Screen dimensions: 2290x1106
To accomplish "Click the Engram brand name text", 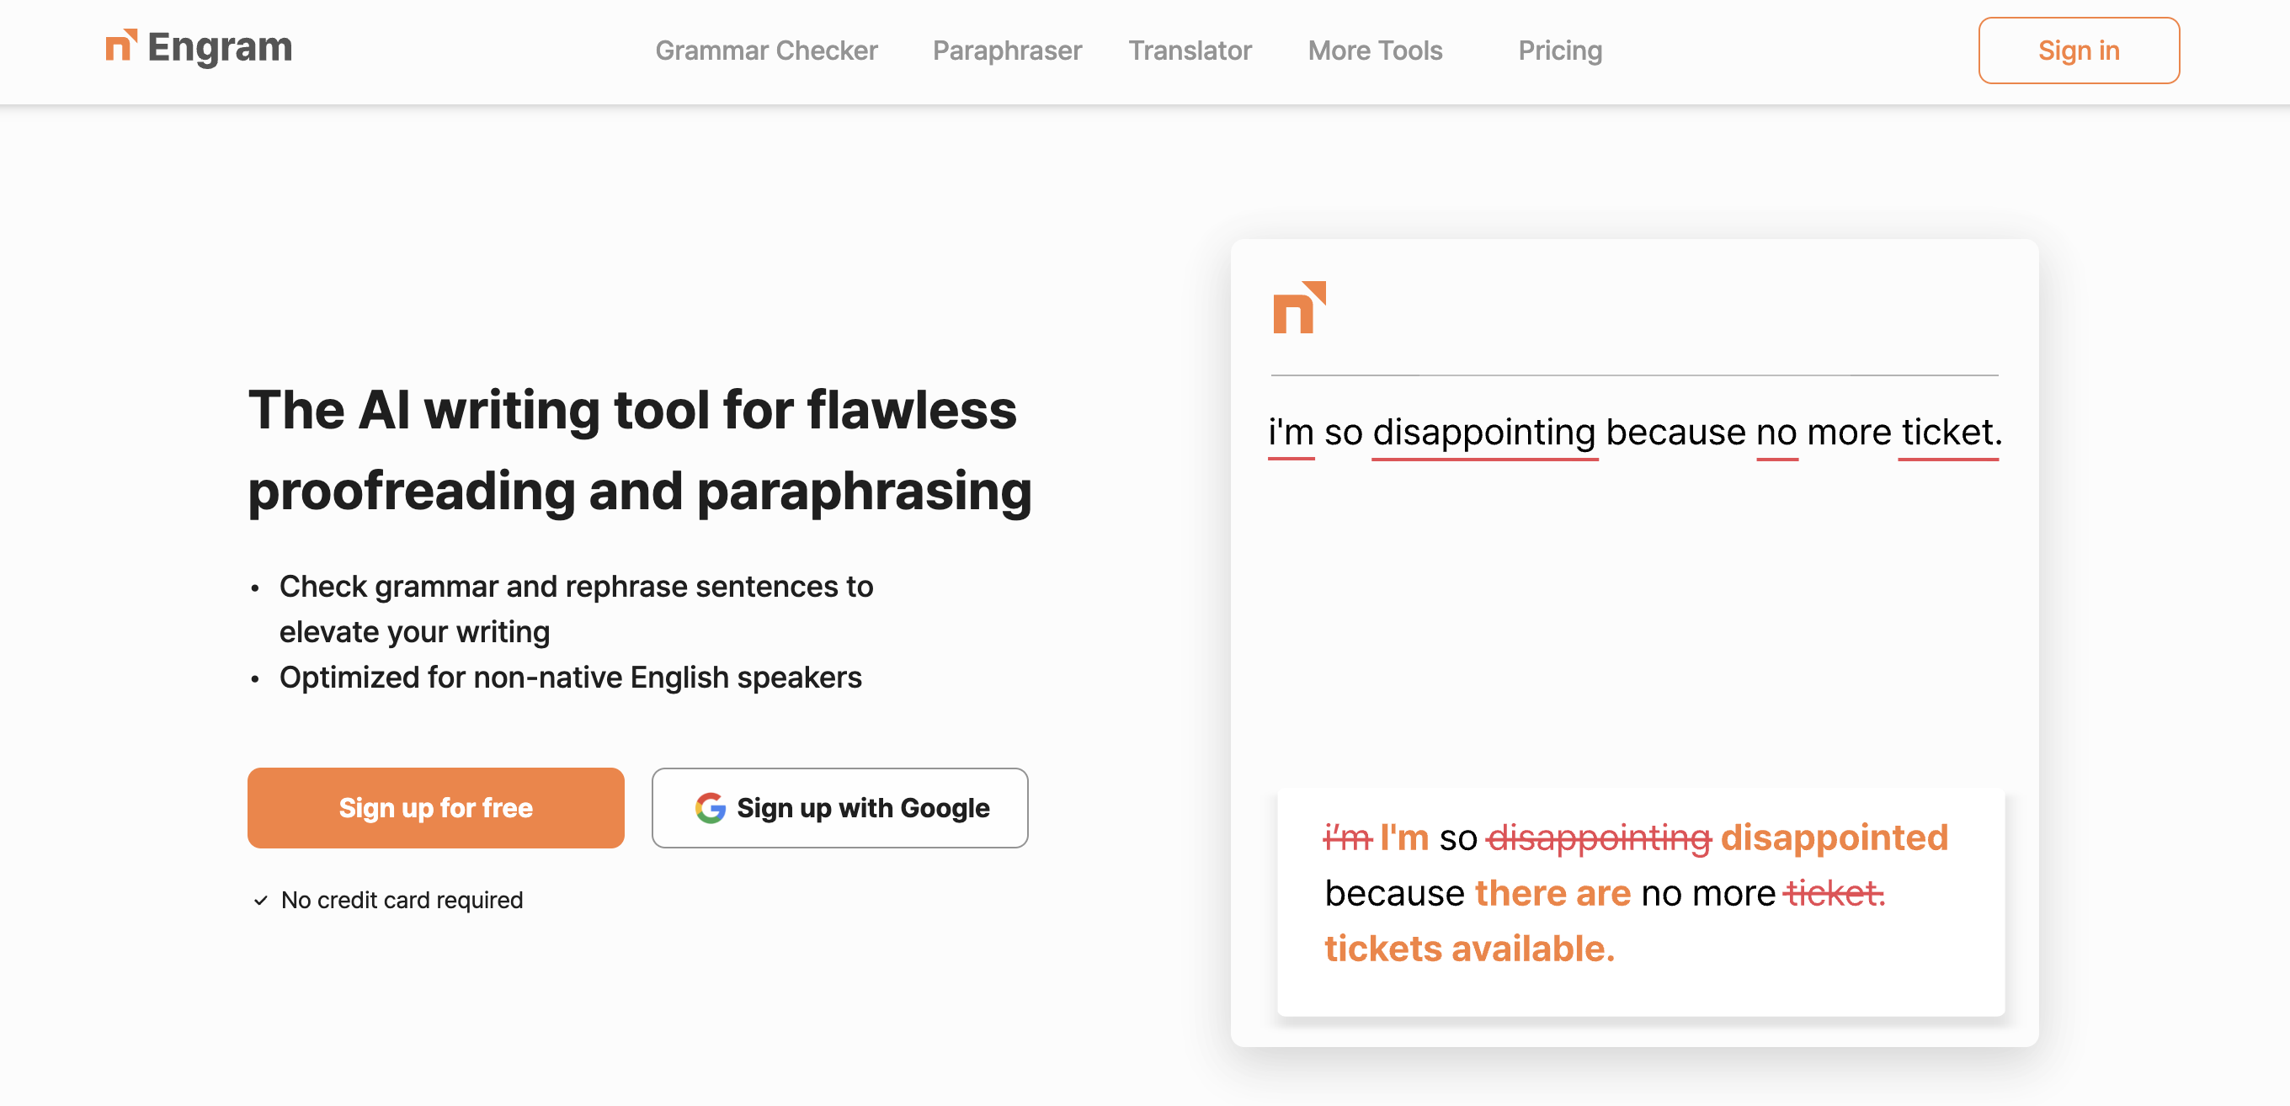I will click(x=220, y=47).
